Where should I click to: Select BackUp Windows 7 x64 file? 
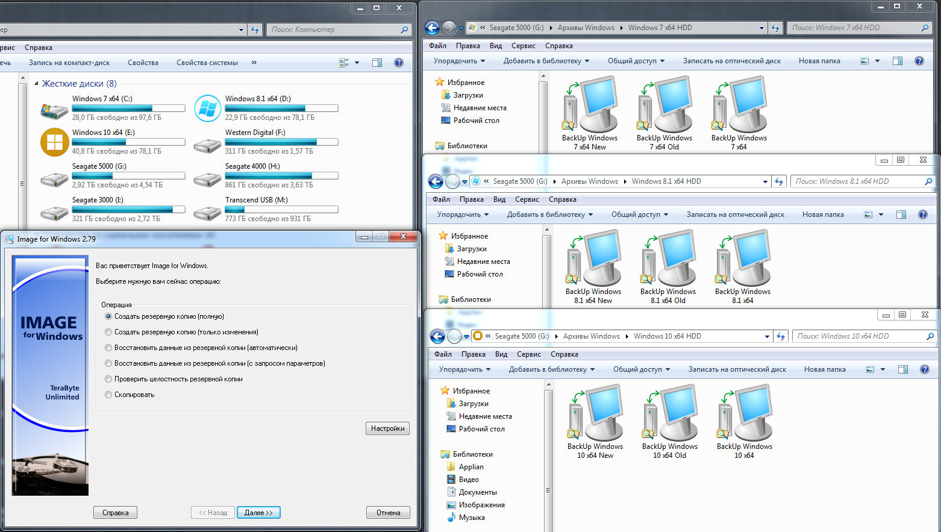[x=739, y=113]
